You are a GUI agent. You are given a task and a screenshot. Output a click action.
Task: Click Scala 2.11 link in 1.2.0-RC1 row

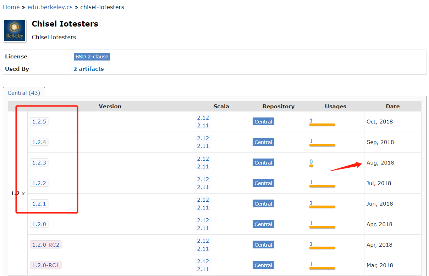(203, 269)
